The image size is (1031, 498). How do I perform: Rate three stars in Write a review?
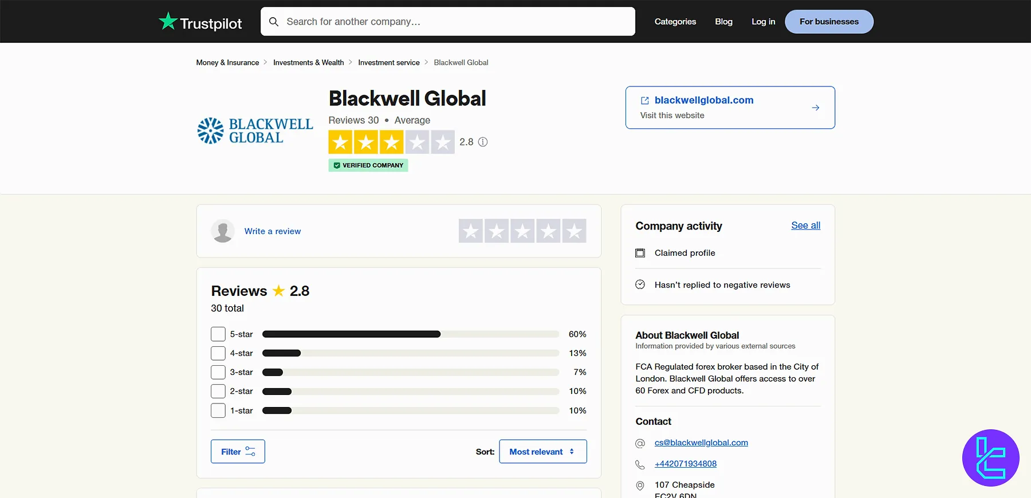(x=522, y=231)
